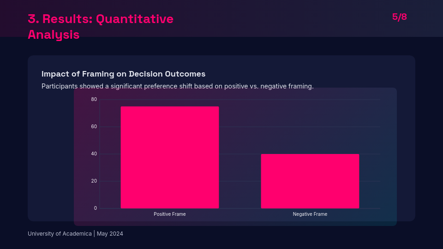Click the 5/8 slide number indicator
The image size is (443, 249).
click(399, 17)
